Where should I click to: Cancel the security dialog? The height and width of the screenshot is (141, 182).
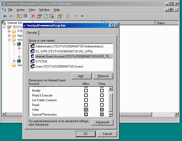(x=107, y=134)
